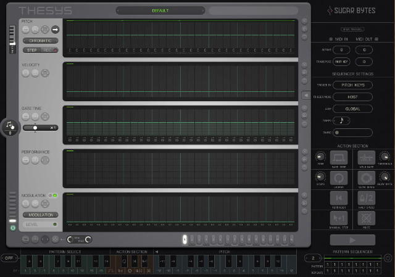Image resolution: width=395 pixels, height=277 pixels.
Task: Select the third pattern slot button
Action: tap(199, 239)
